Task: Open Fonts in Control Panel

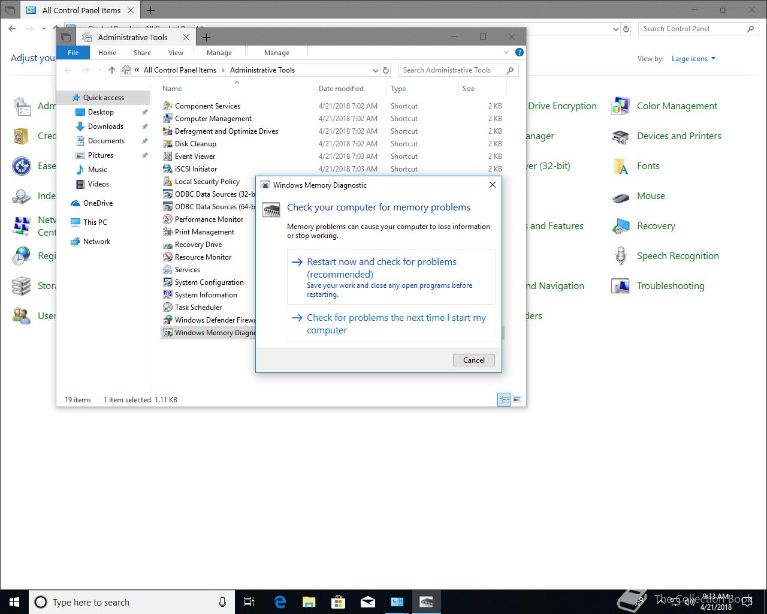Action: [x=636, y=166]
